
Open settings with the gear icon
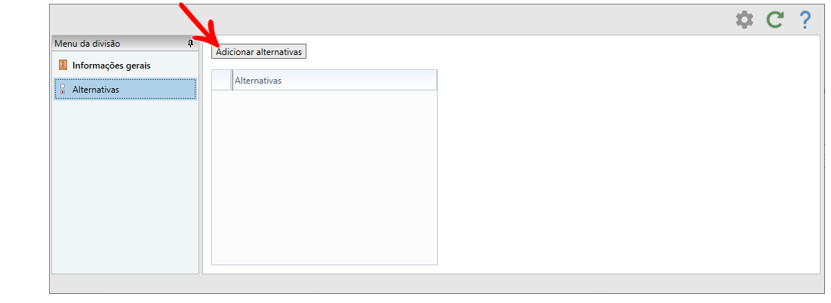click(744, 20)
